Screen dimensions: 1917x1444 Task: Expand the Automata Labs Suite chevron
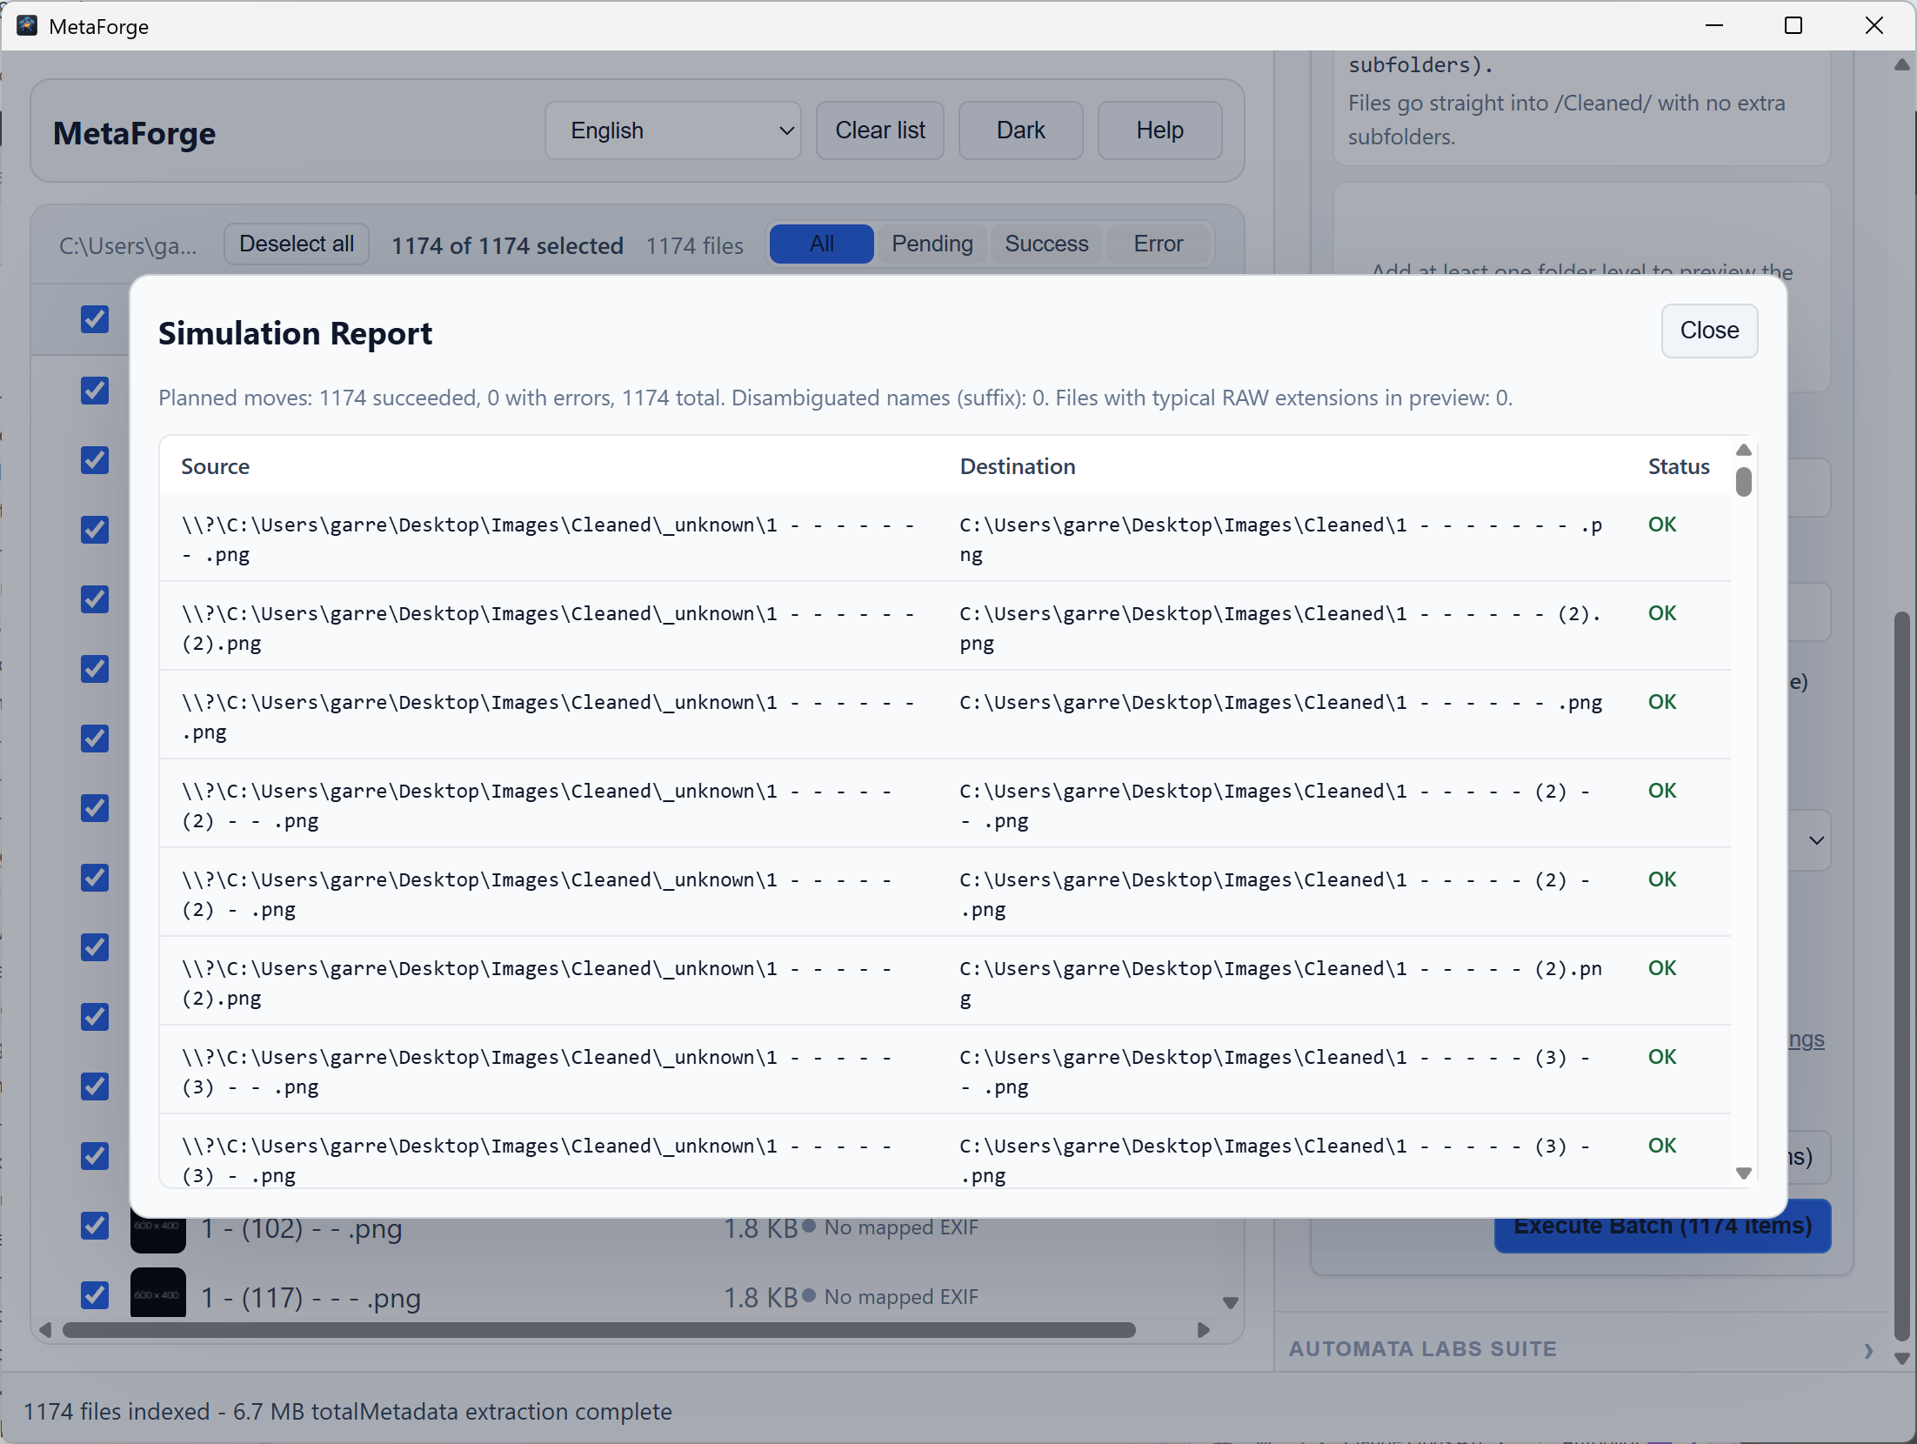click(1868, 1351)
